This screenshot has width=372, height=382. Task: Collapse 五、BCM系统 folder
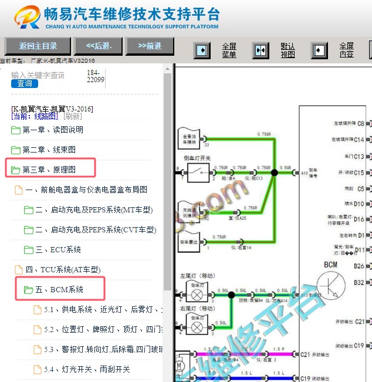pyautogui.click(x=59, y=290)
